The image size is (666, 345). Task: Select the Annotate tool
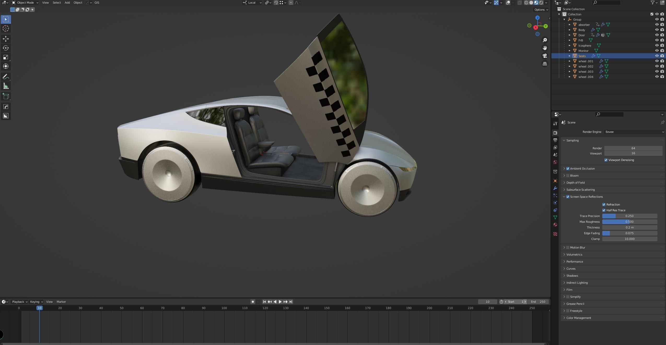tap(6, 77)
